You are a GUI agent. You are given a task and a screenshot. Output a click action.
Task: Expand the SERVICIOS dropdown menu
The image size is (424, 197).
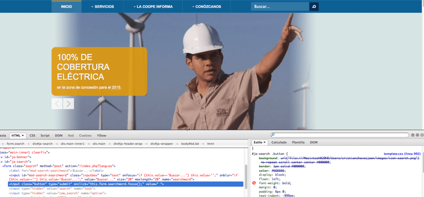pos(103,7)
